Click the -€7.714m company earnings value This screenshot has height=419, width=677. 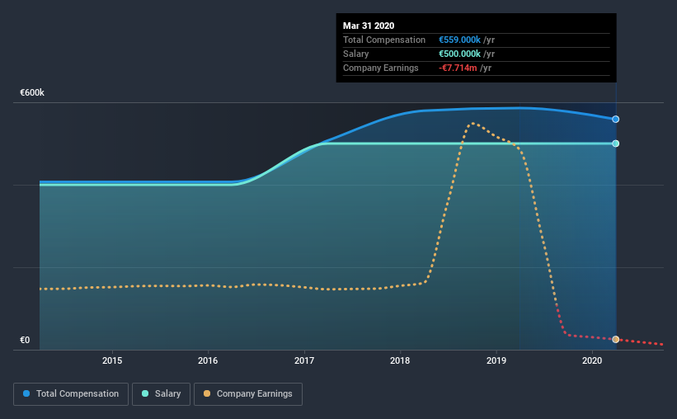click(458, 68)
